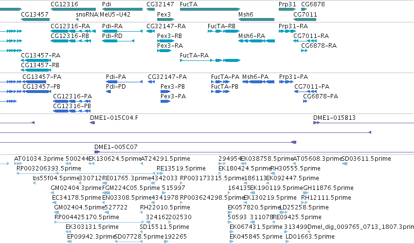Viewport: 414px width, 244px height.
Task: Select the EC34178.5prime EST glyph
Action: click(54, 203)
